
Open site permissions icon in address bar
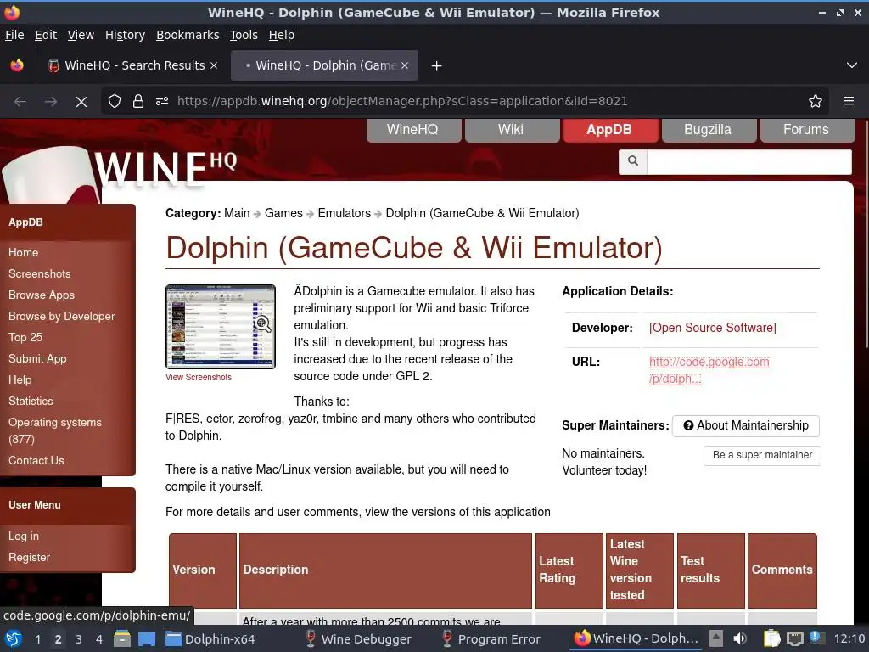(x=162, y=101)
